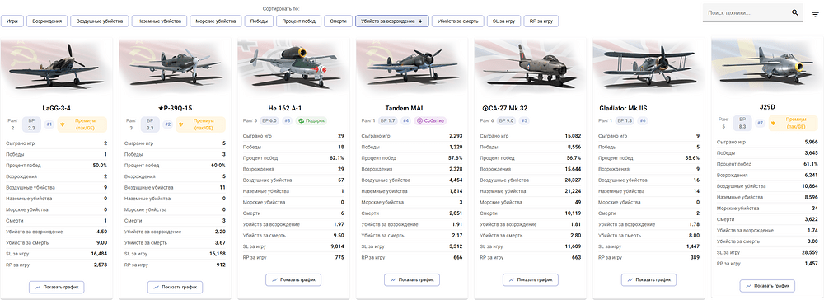Show graph for P-39Q-15
Image resolution: width=824 pixels, height=300 pixels.
click(175, 288)
